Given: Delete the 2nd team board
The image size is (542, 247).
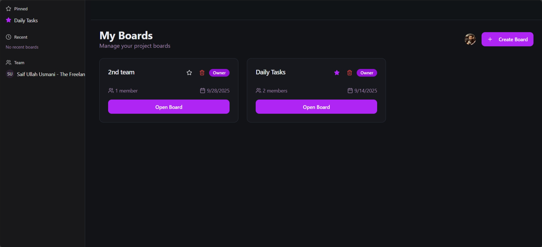Looking at the screenshot, I should click(x=202, y=73).
